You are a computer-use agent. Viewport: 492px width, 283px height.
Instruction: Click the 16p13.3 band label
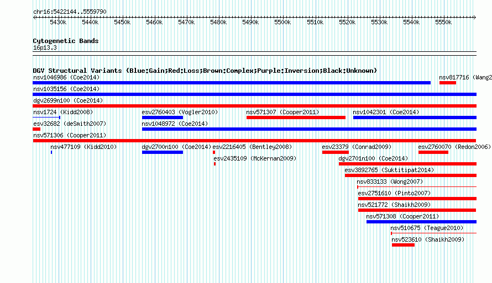[45, 47]
